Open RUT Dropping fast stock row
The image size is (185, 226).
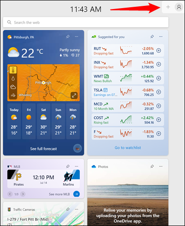point(128,51)
